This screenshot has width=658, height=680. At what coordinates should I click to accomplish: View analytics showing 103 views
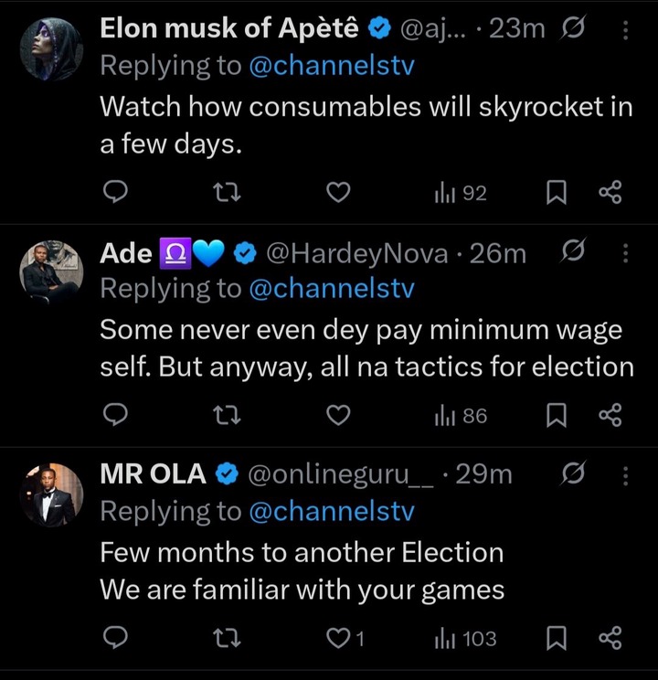point(465,638)
